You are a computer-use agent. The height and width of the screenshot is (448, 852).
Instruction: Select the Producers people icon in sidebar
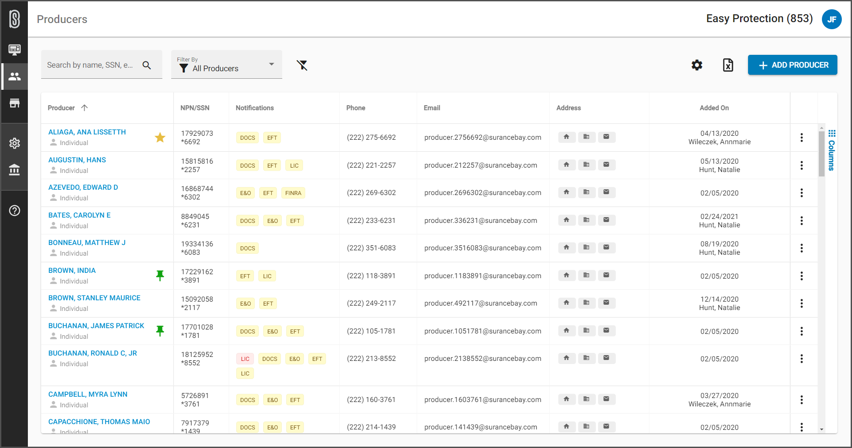tap(15, 77)
